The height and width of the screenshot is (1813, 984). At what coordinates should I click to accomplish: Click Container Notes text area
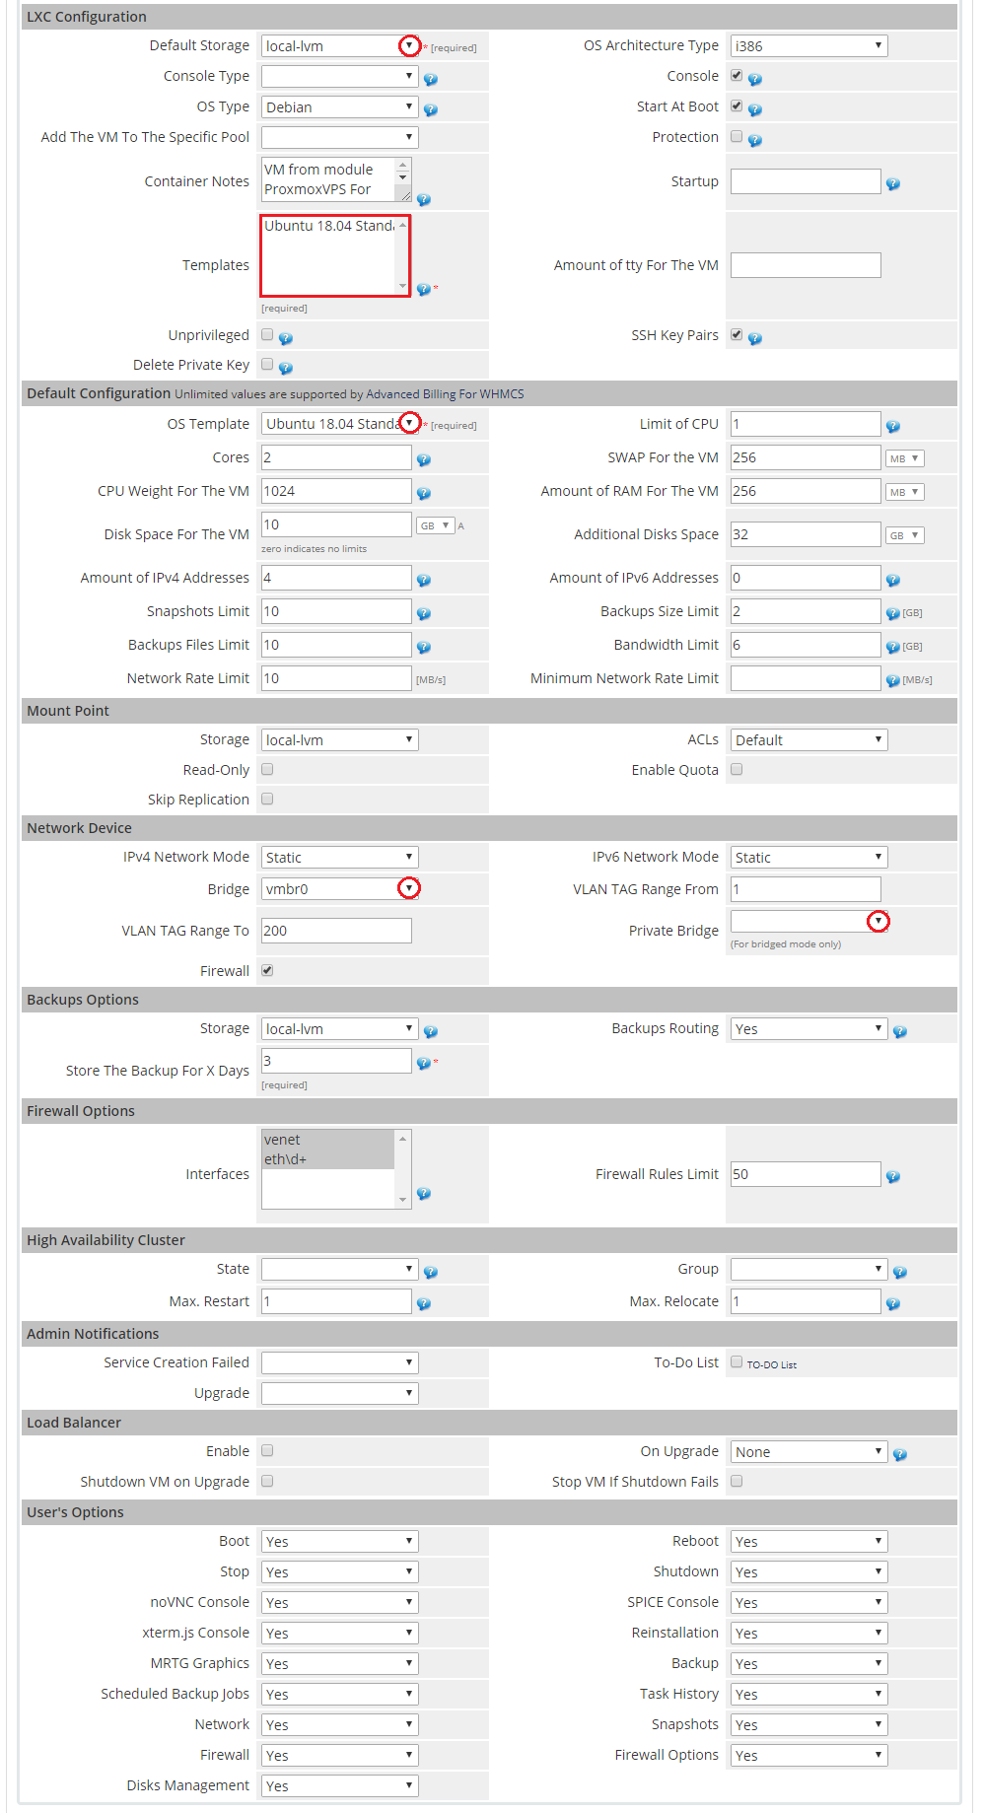pos(336,179)
